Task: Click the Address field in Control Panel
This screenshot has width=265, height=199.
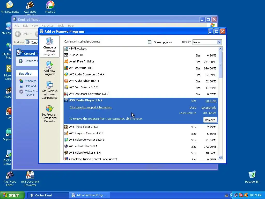Action: click(x=32, y=42)
